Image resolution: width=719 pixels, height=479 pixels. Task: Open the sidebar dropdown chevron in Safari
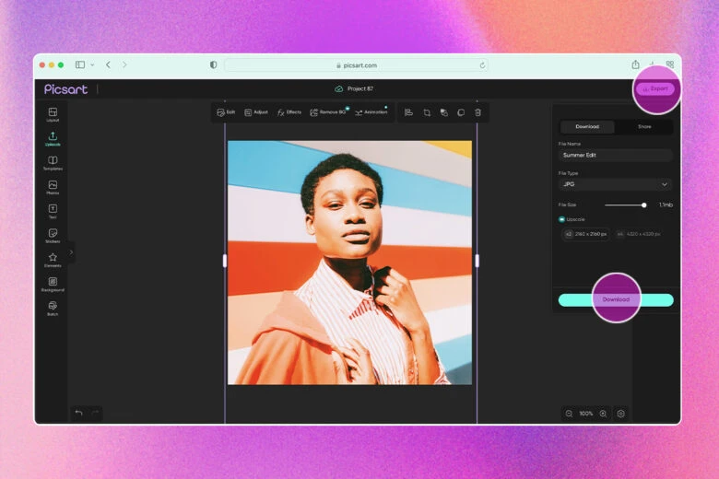92,65
